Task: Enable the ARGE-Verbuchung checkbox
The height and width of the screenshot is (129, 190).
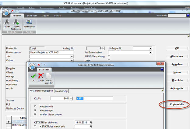Action: (x=109, y=56)
